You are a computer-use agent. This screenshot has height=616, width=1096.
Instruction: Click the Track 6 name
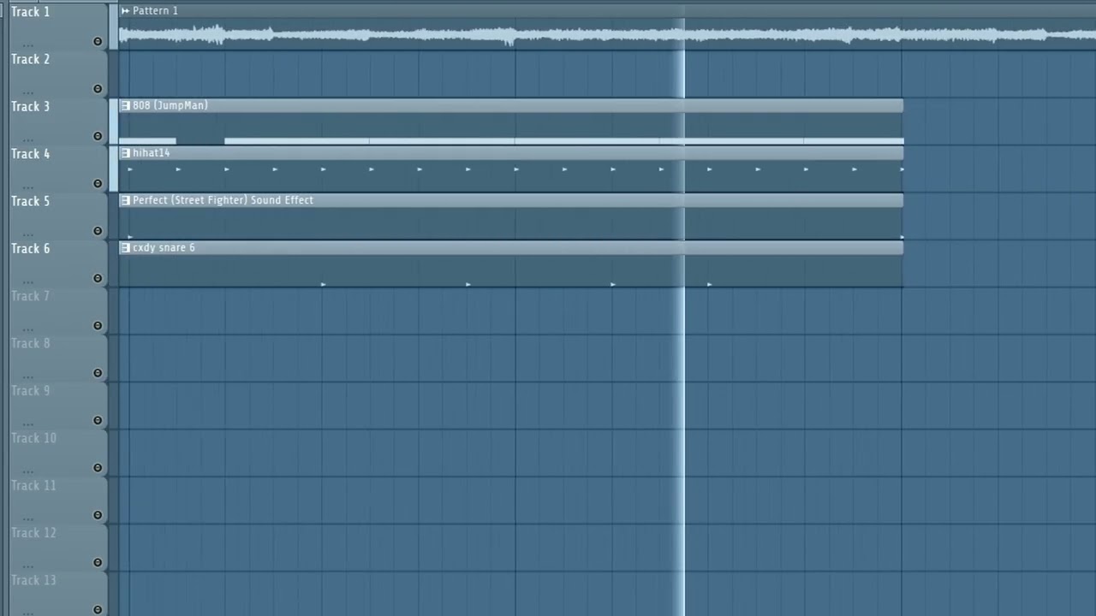tap(30, 248)
